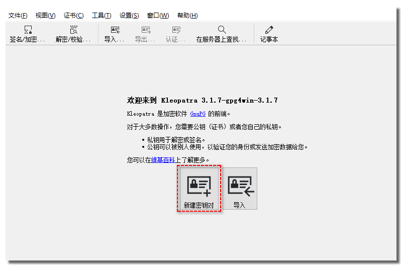
Task: Open the 文件(F) menu
Action: [18, 16]
